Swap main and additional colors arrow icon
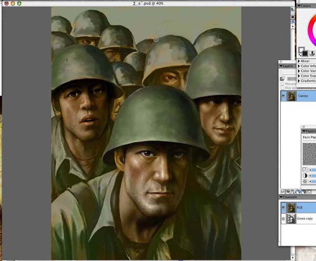The image size is (316, 261). [300, 55]
